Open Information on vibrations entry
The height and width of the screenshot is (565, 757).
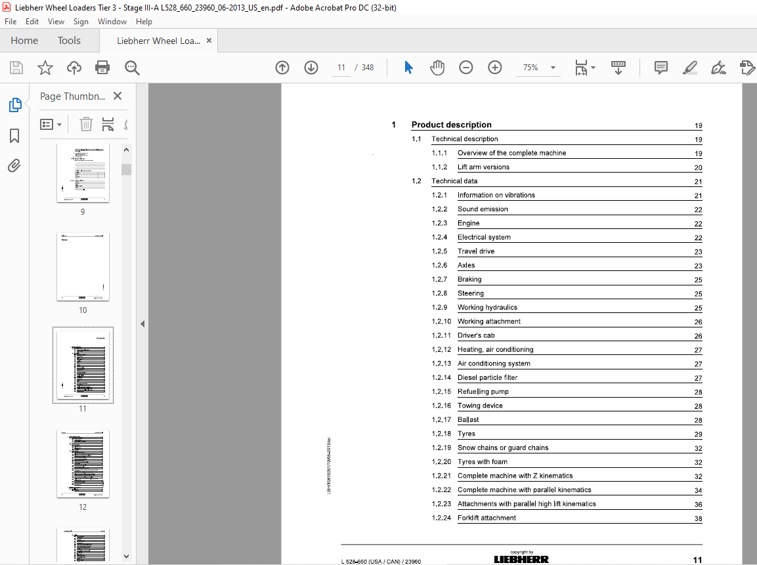coord(496,195)
